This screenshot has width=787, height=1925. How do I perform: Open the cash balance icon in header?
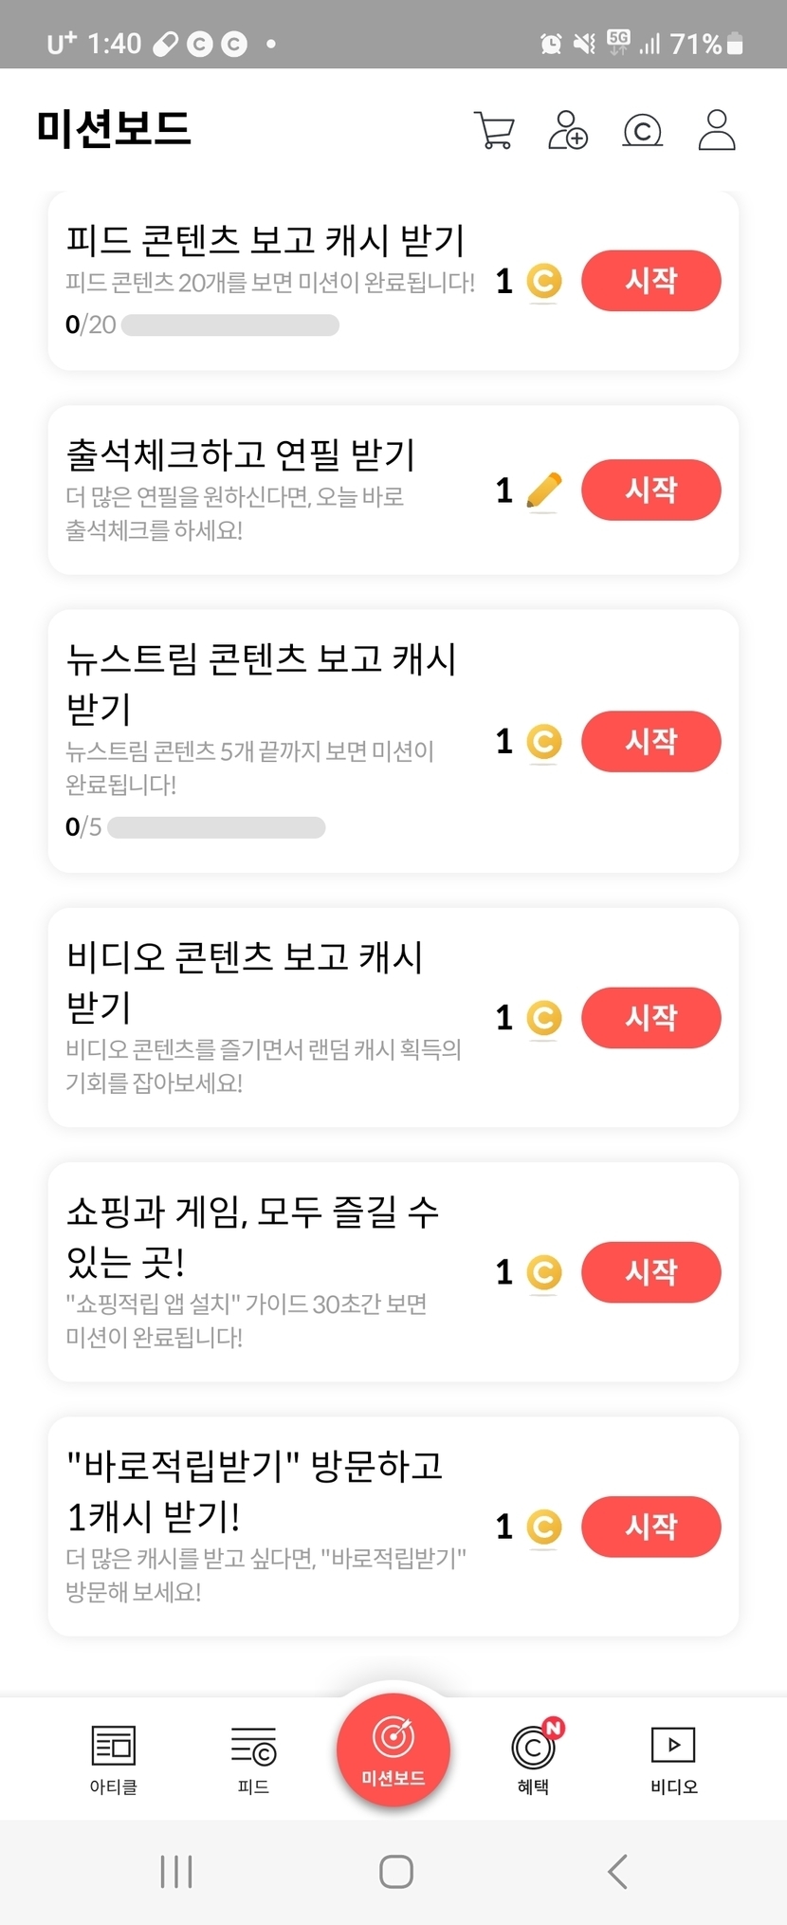642,131
